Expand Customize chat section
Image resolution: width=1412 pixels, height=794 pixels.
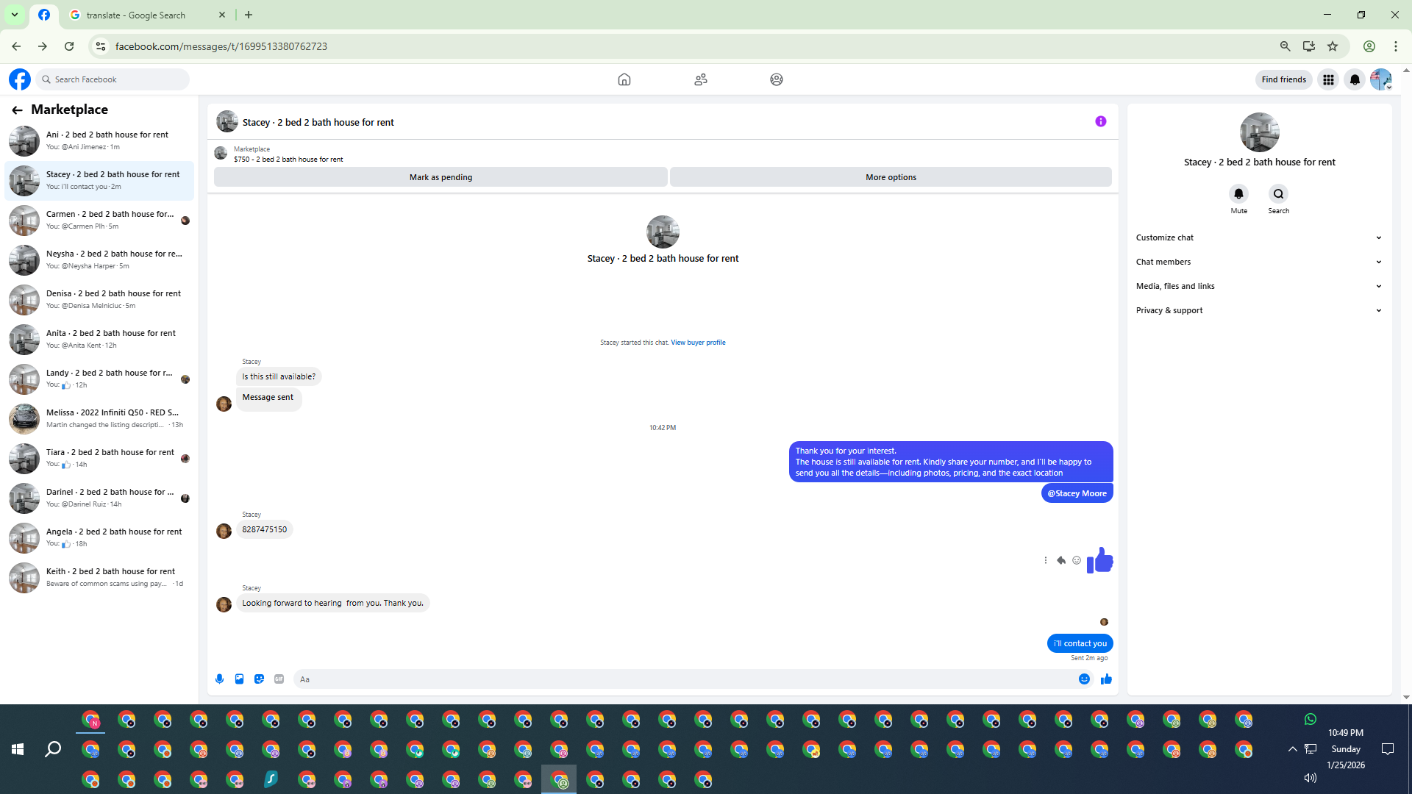(x=1258, y=237)
